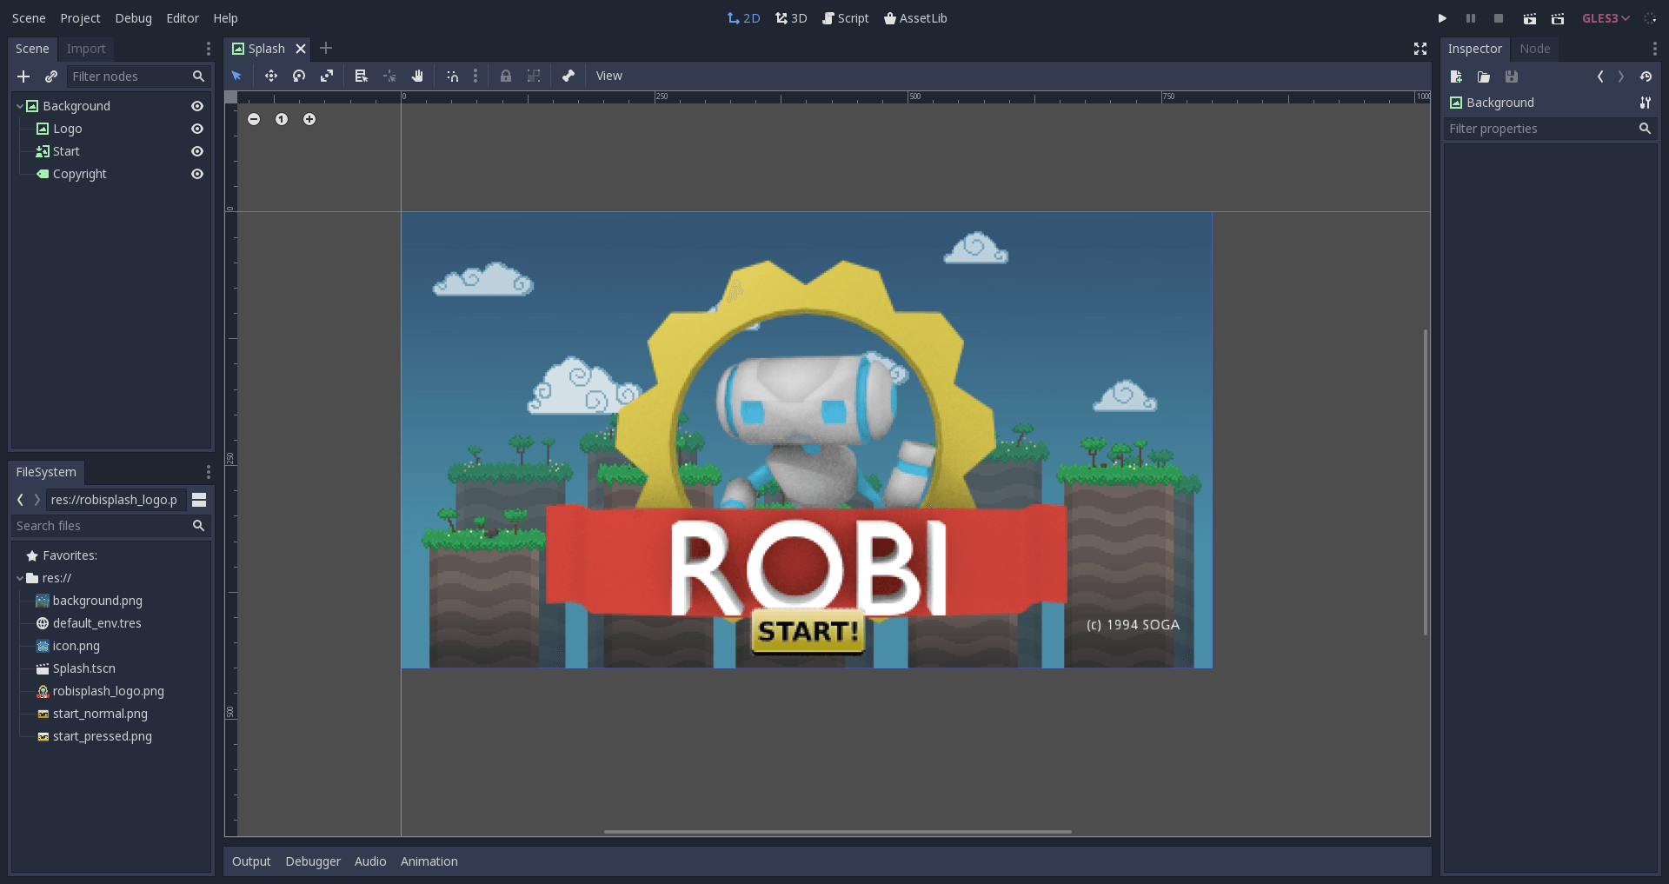Open the Animation bottom panel
Viewport: 1669px width, 884px height.
429,861
